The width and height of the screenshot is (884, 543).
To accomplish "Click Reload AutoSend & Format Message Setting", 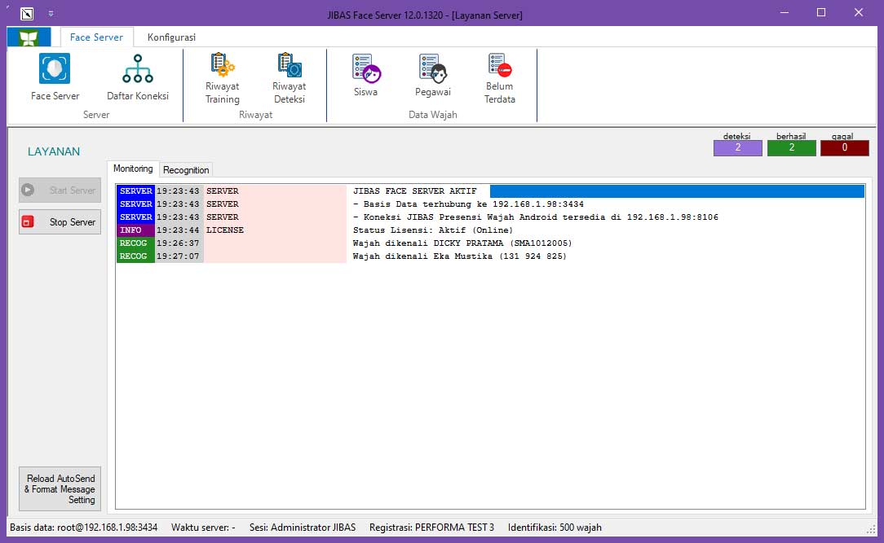I will (x=60, y=489).
